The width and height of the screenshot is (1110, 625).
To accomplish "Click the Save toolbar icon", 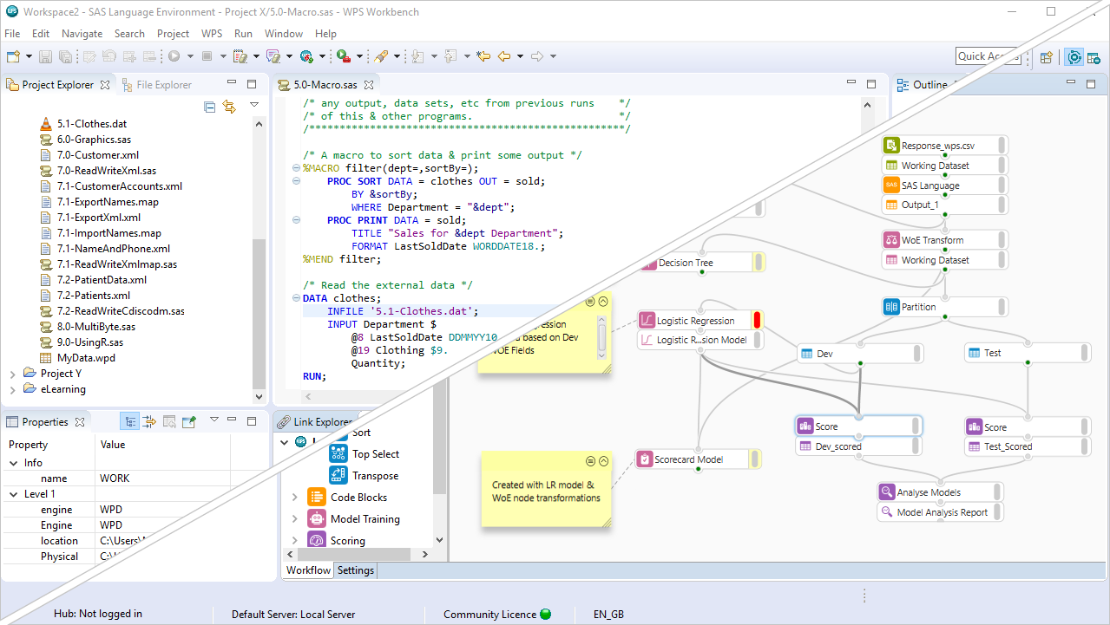I will pyautogui.click(x=45, y=56).
